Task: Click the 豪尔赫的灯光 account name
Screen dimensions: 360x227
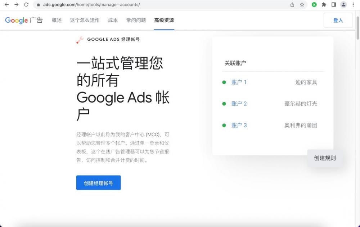Action: point(301,104)
